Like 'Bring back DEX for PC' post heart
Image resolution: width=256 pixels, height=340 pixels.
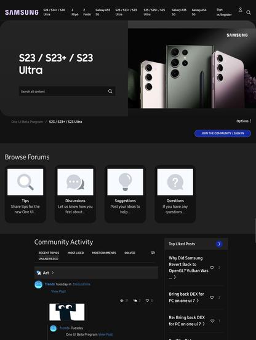click(212, 298)
